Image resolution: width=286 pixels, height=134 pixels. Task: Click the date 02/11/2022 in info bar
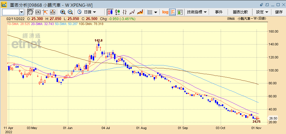click(x=15, y=19)
